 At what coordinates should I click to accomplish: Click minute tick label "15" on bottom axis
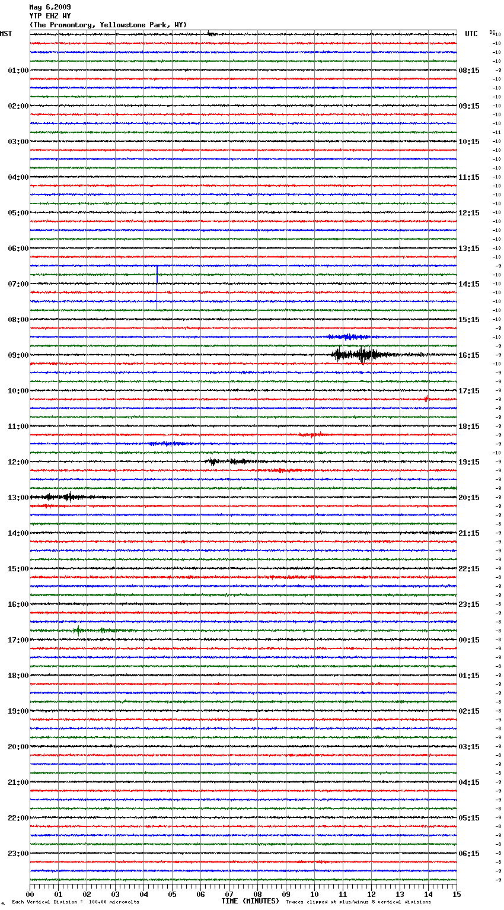point(457,894)
